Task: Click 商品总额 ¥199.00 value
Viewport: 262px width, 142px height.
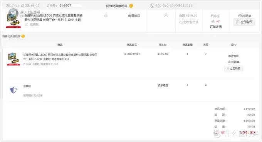Action: pos(249,109)
